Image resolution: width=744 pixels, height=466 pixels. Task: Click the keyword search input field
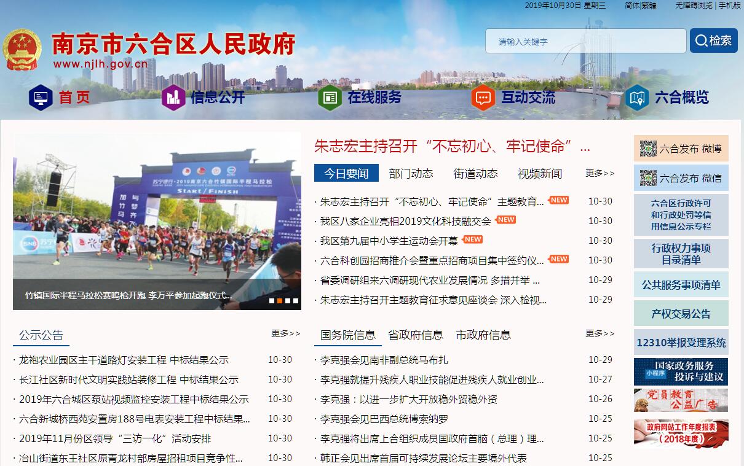585,41
